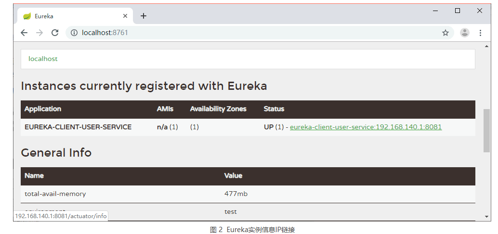Click scrollbar up arrow
This screenshot has height=234, width=498.
[486, 46]
